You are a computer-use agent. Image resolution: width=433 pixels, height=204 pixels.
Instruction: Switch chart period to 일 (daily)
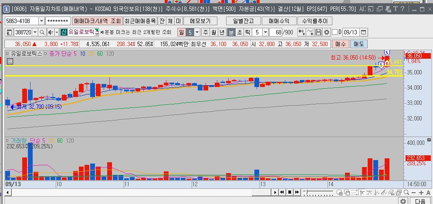181,32
